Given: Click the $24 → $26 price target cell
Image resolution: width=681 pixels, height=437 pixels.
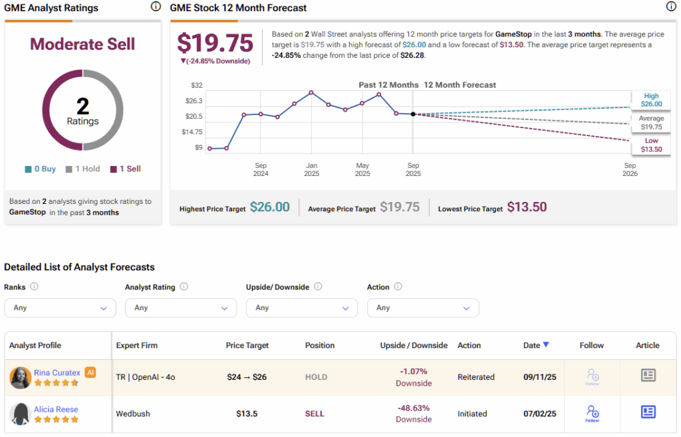Looking at the screenshot, I should (x=247, y=377).
